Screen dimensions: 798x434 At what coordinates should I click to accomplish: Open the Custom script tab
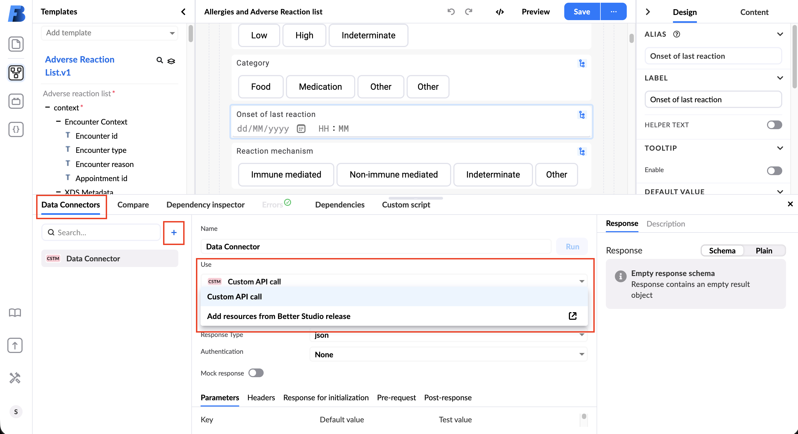406,204
